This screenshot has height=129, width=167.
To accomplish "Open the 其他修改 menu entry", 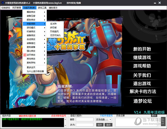I will pos(35,59).
